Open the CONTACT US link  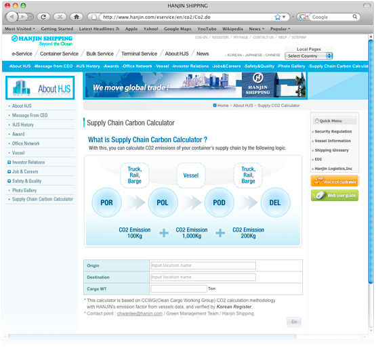point(263,37)
